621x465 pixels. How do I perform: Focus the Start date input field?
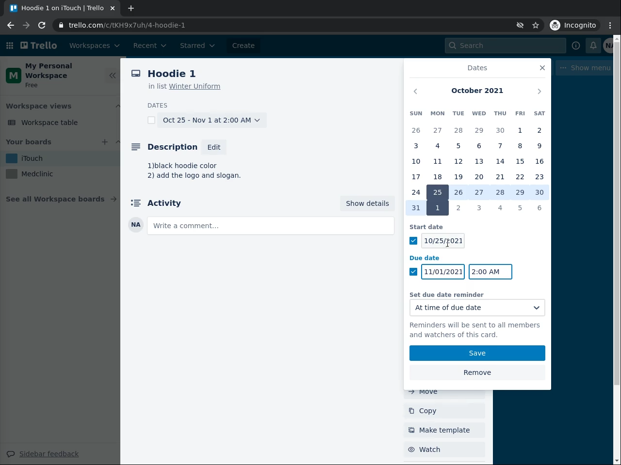[x=443, y=241]
